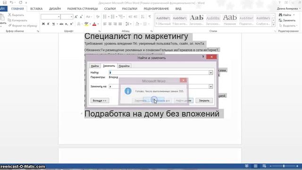Click the Clear Formatting eraser icon
The image size is (302, 170).
98,17
